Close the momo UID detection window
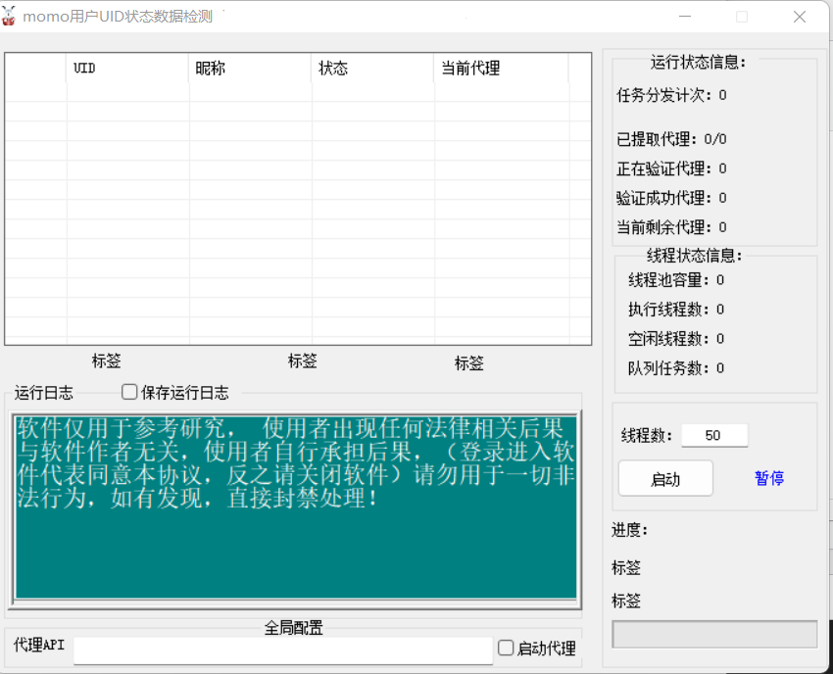This screenshot has width=833, height=674. coord(800,17)
